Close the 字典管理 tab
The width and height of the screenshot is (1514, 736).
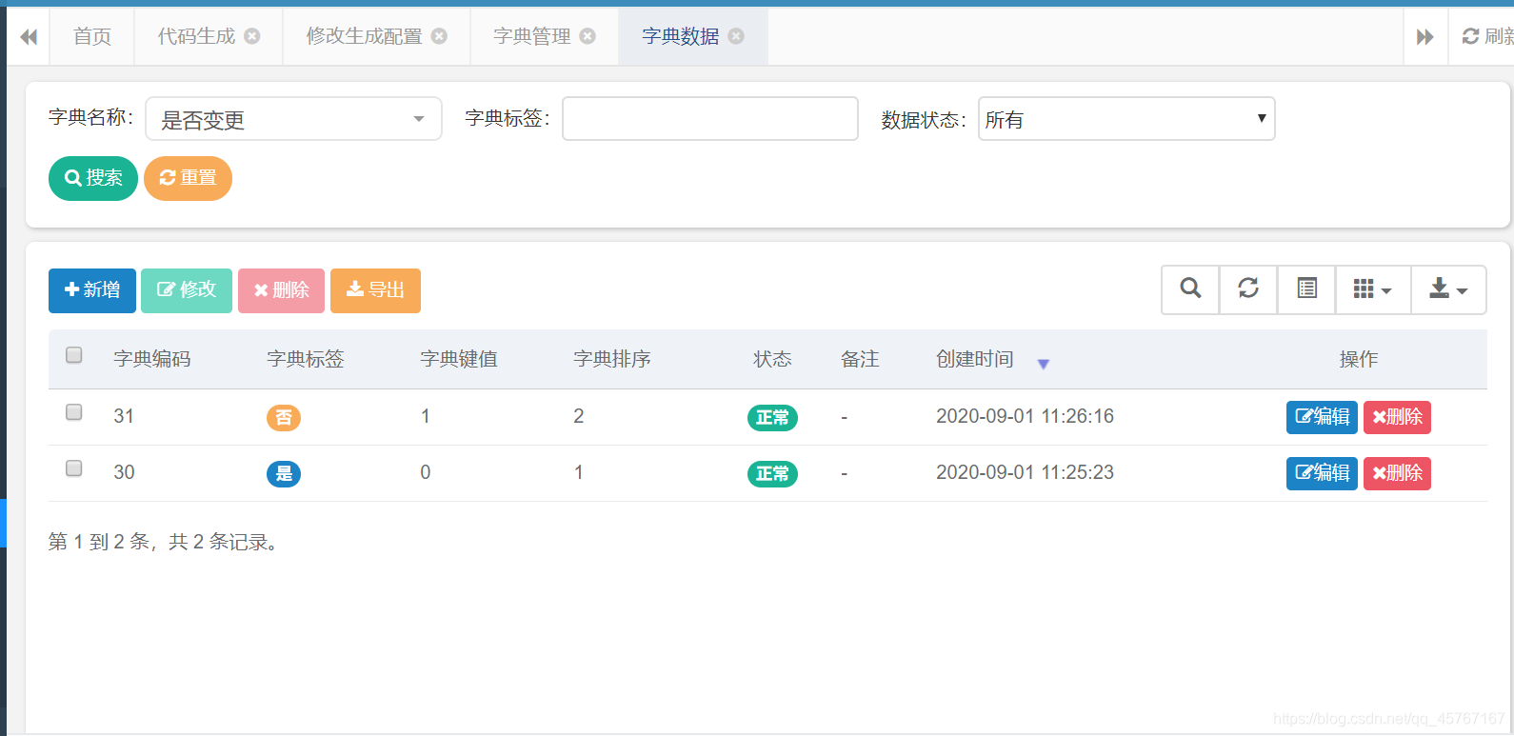[588, 36]
